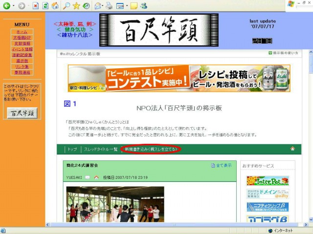The image size is (313, 234).
Task: Click the browser Back arrow button
Action: pos(6,6)
